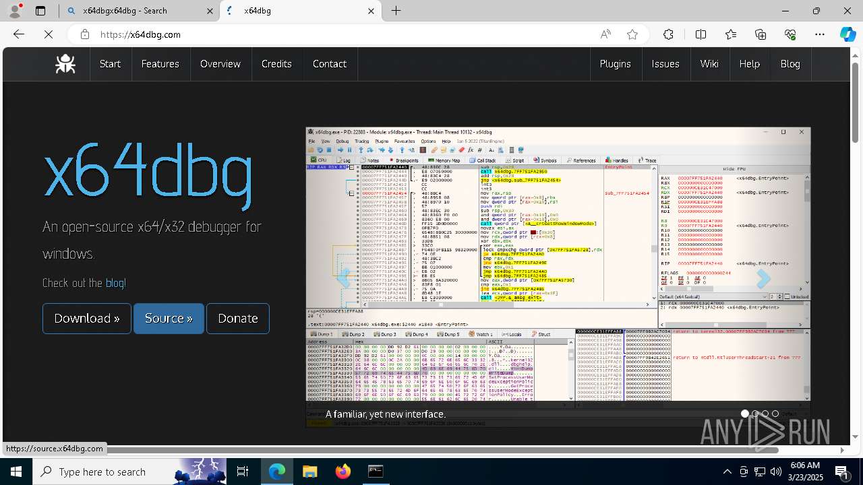This screenshot has width=863, height=485.
Task: Click the Download » button
Action: (x=87, y=318)
